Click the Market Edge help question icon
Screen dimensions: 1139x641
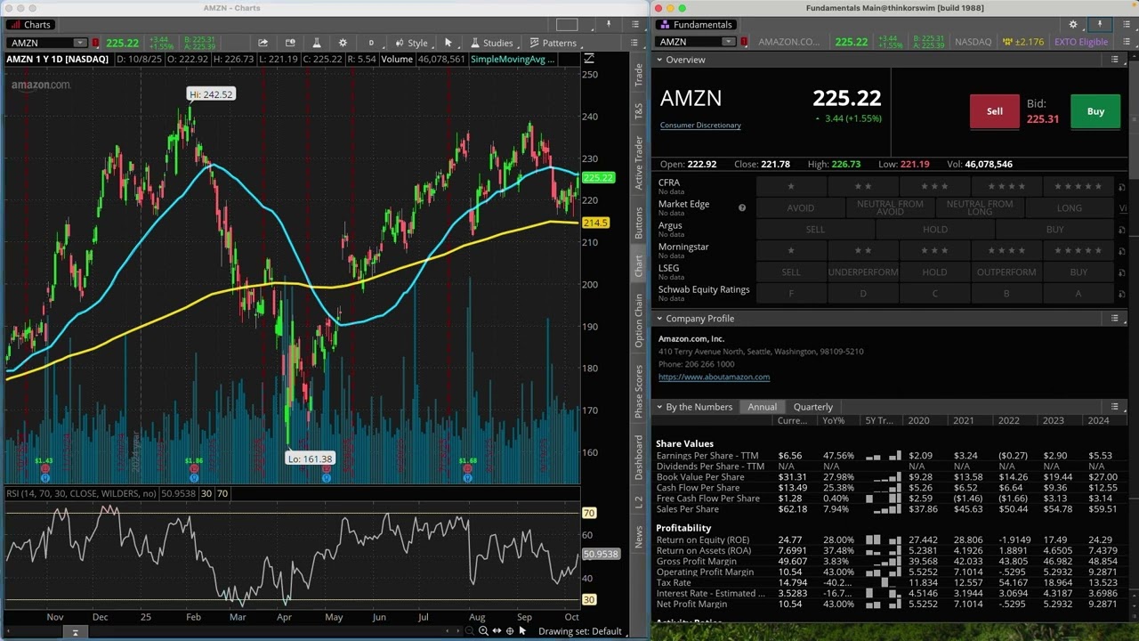coord(741,207)
